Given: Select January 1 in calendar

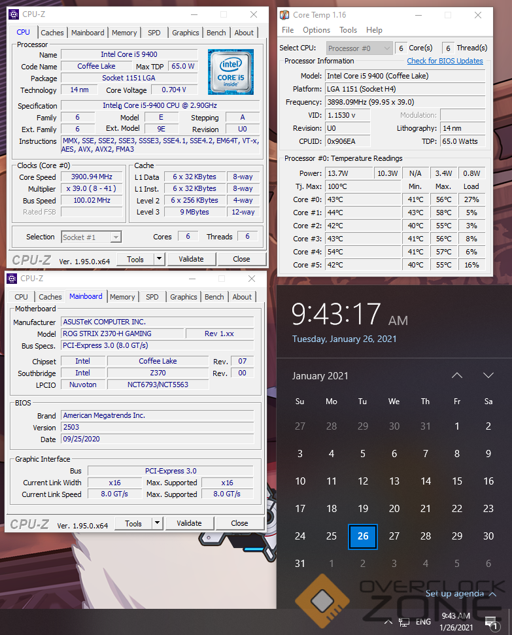Looking at the screenshot, I should (457, 426).
